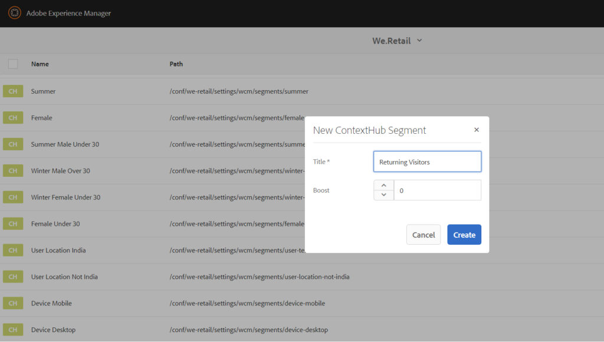Select Winter Female Under 30 name
Screen dimensions: 604x342
pos(66,197)
